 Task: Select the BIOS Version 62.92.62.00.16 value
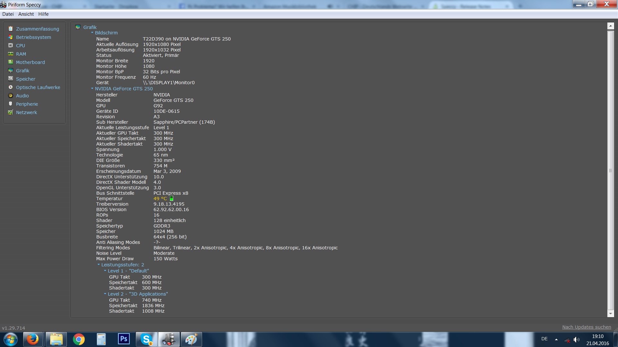coord(171,209)
